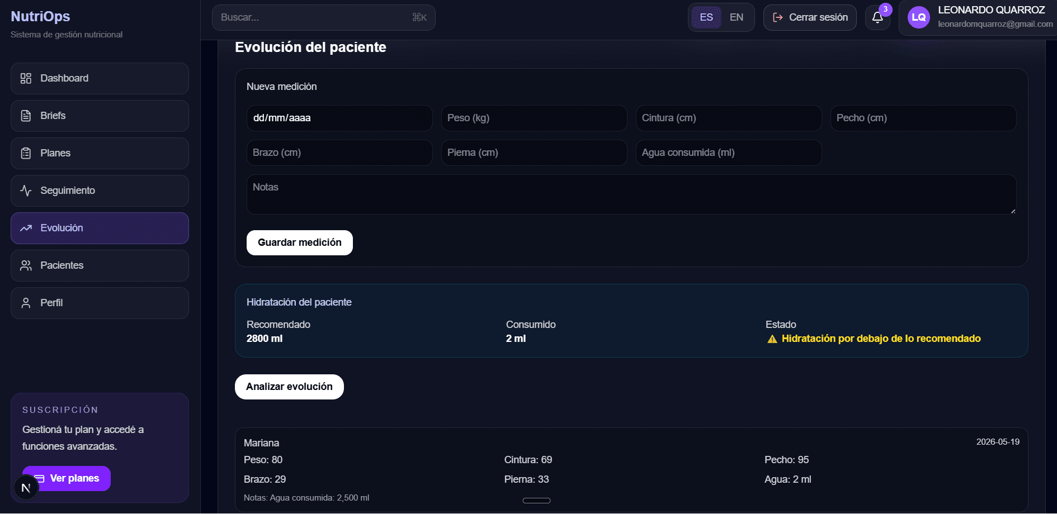The width and height of the screenshot is (1057, 514).
Task: Click email leonardomquarroz@gmail.com
Action: (995, 24)
